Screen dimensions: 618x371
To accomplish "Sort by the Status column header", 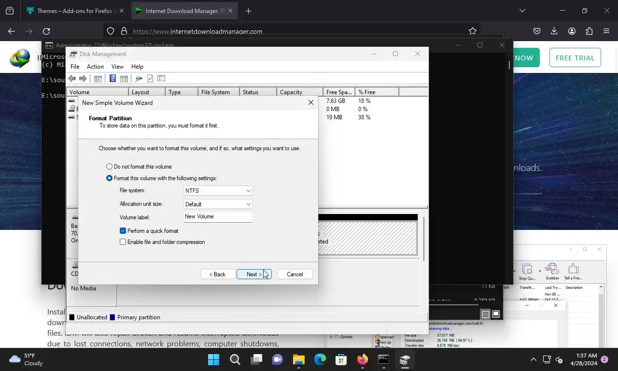I will (258, 92).
